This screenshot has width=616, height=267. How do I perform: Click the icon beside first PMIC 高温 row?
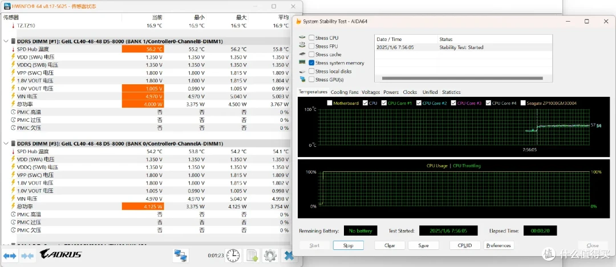click(x=13, y=112)
